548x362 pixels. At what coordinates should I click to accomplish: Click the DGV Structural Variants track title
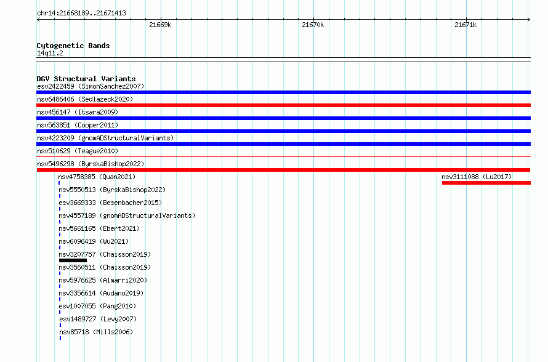(86, 79)
